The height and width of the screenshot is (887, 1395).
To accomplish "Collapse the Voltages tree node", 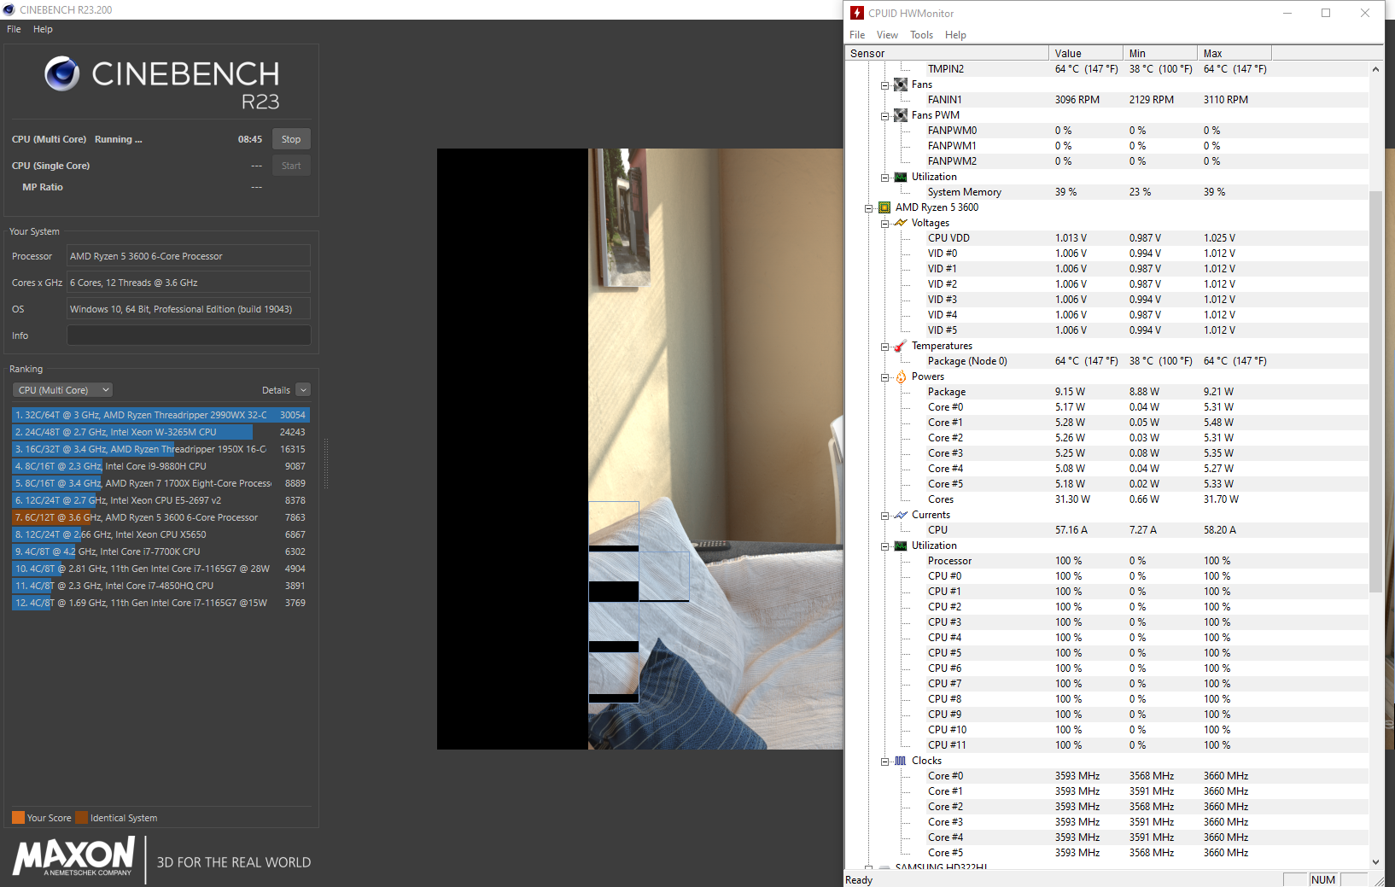I will coord(884,224).
